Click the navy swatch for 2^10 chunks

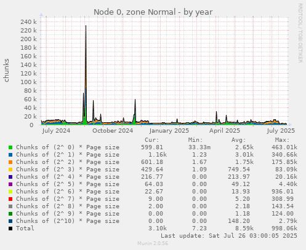click(10, 221)
